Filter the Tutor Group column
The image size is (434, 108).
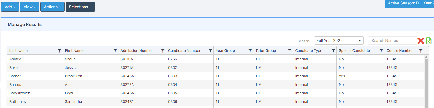pyautogui.click(x=290, y=51)
